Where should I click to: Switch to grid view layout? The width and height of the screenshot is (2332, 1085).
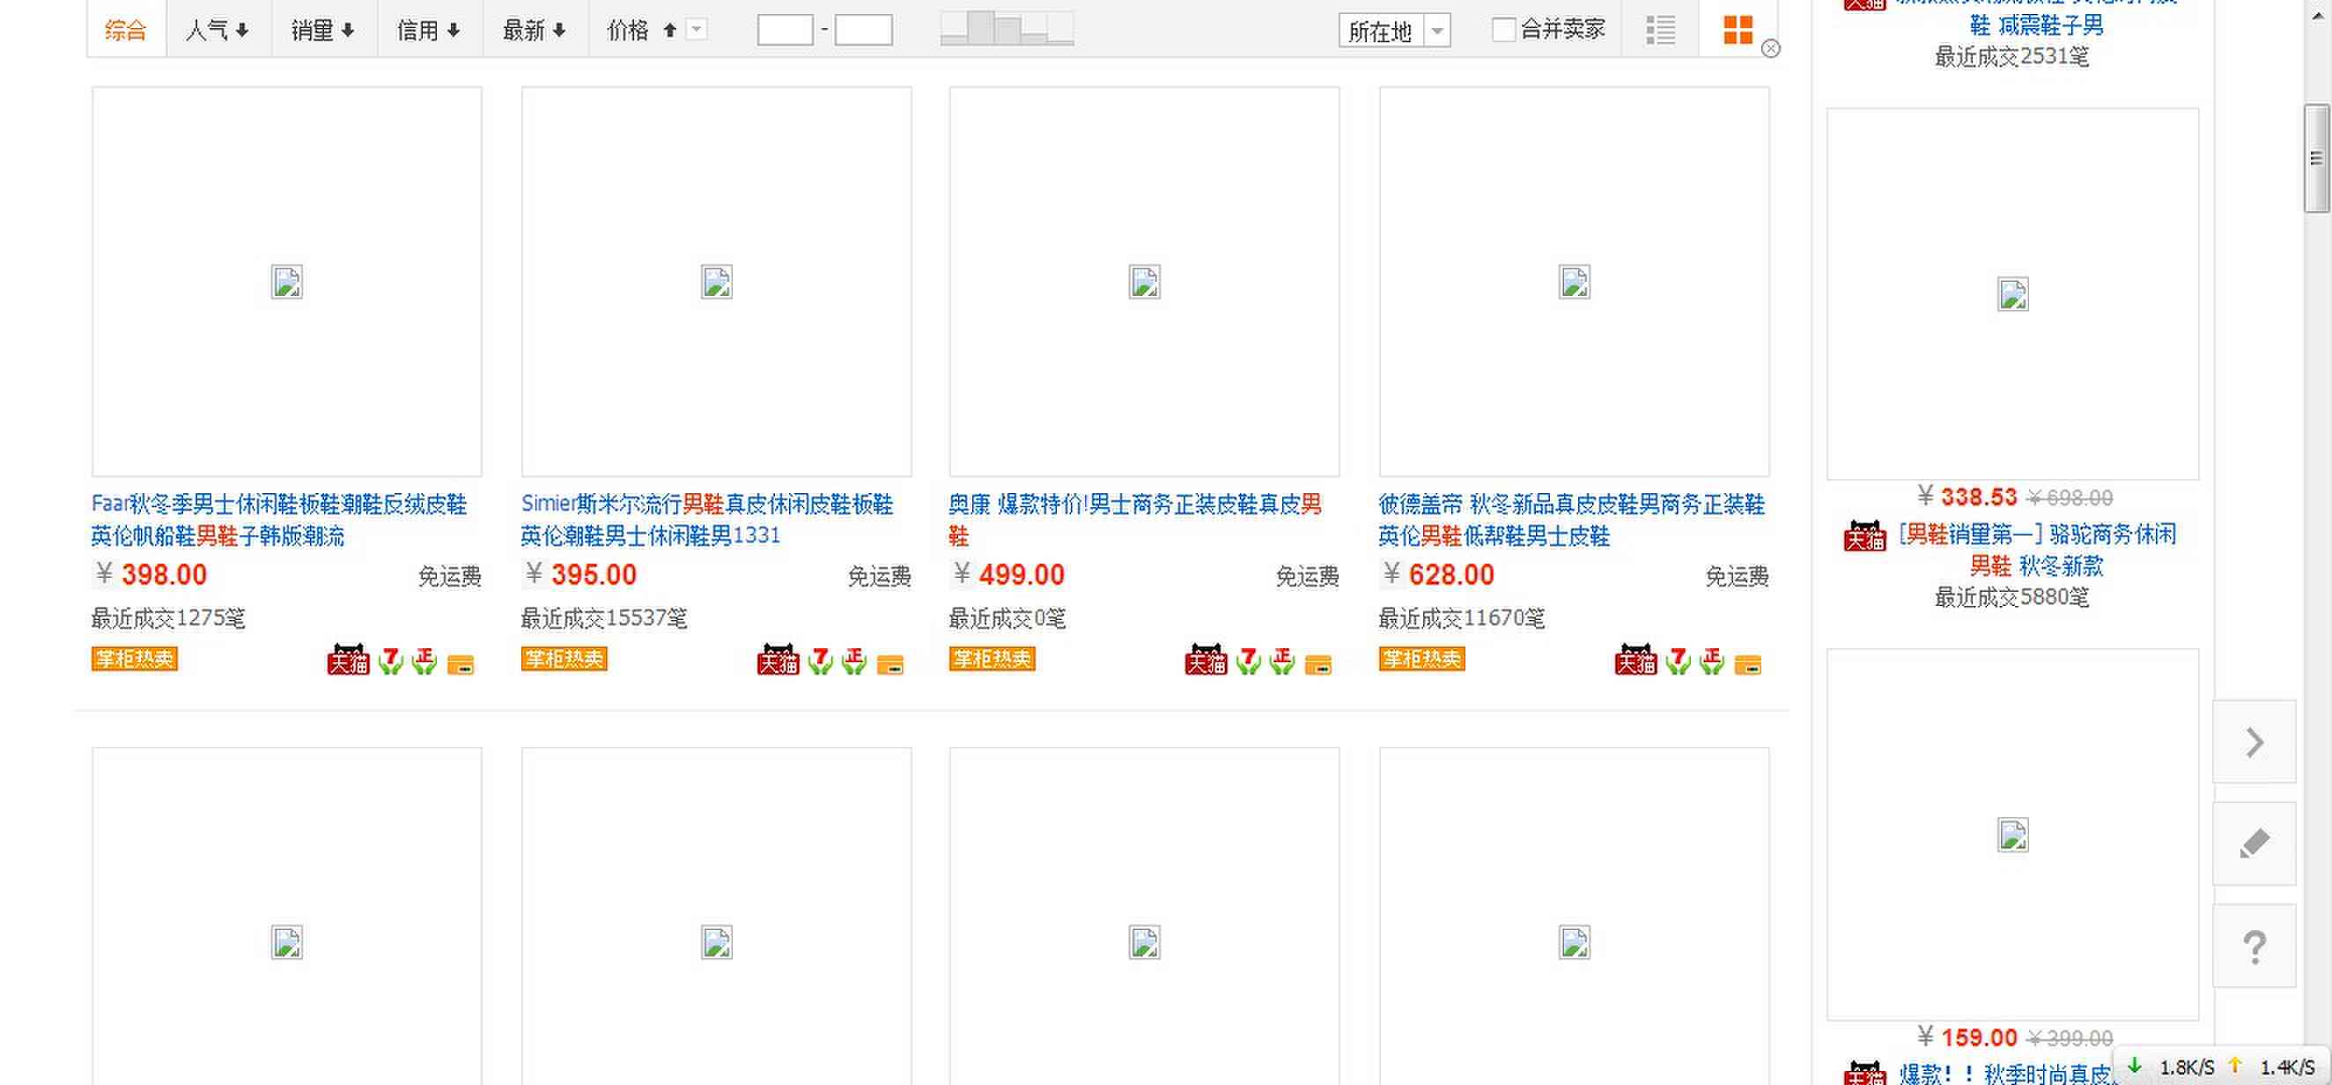coord(1738,30)
